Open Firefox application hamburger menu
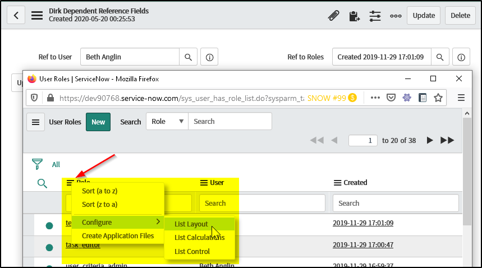Screen dimensions: 482x268 pyautogui.click(x=461, y=98)
